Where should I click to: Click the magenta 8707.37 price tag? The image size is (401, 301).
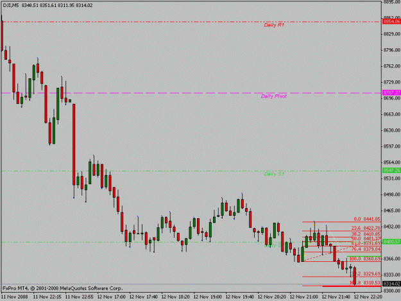click(x=391, y=92)
